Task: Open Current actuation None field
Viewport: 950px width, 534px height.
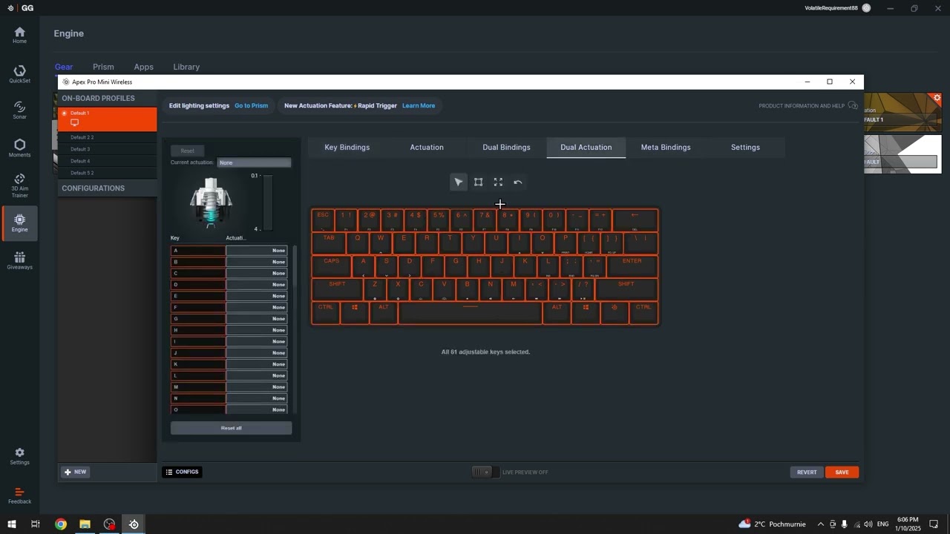Action: (254, 162)
